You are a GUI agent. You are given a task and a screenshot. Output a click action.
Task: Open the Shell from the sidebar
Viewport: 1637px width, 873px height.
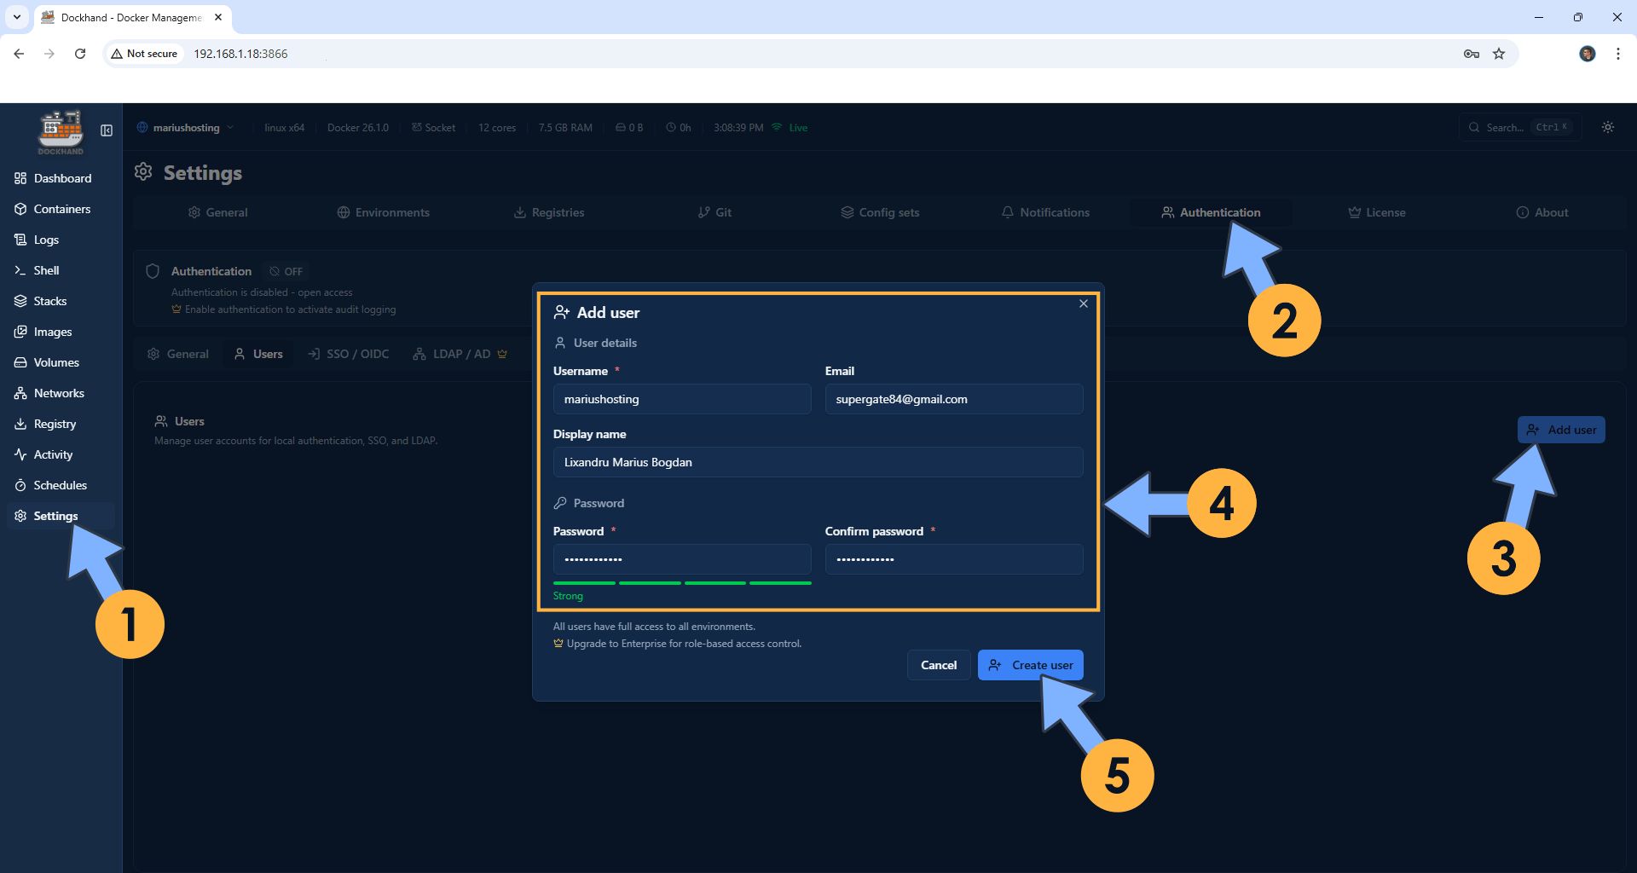click(45, 270)
